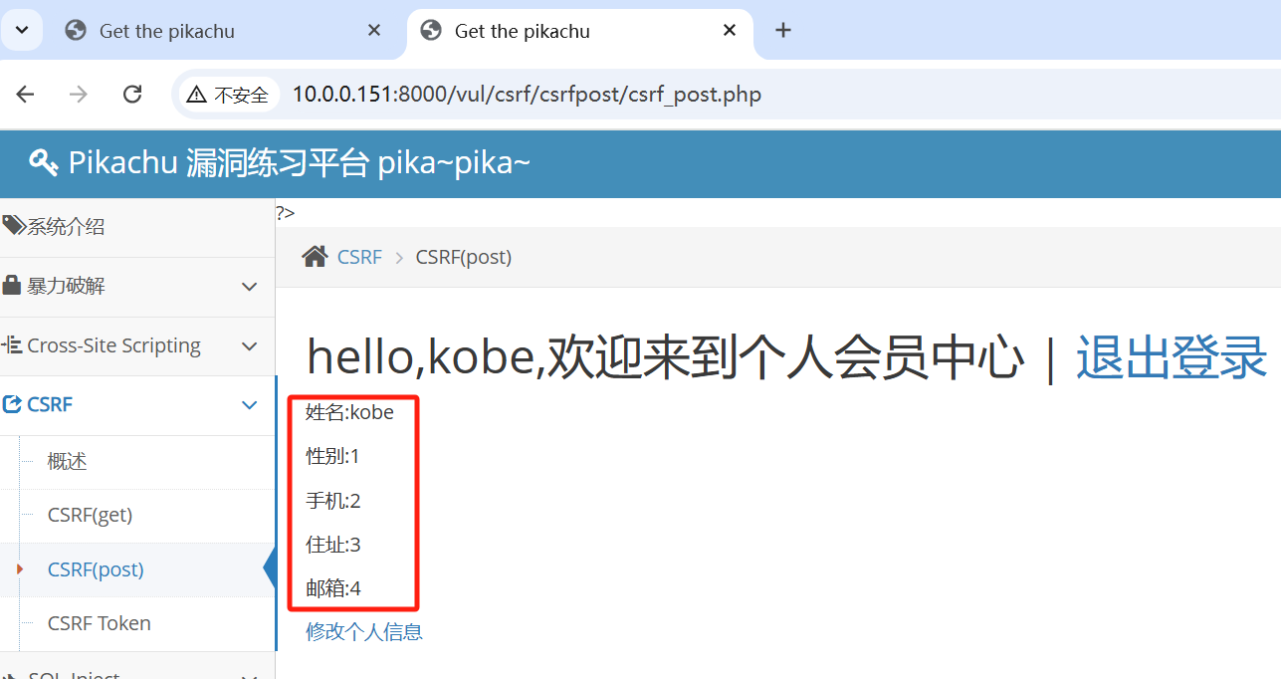Screen dimensions: 1281x679
Task: Open the browser tab search dropdown
Action: (21, 30)
